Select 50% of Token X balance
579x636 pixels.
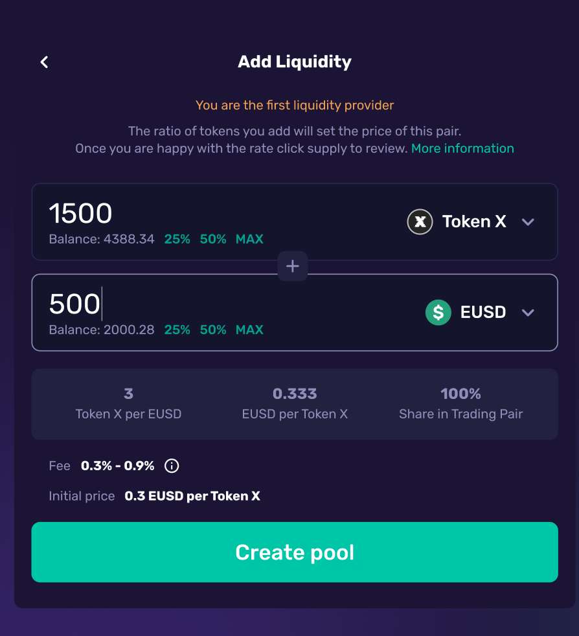pos(213,239)
